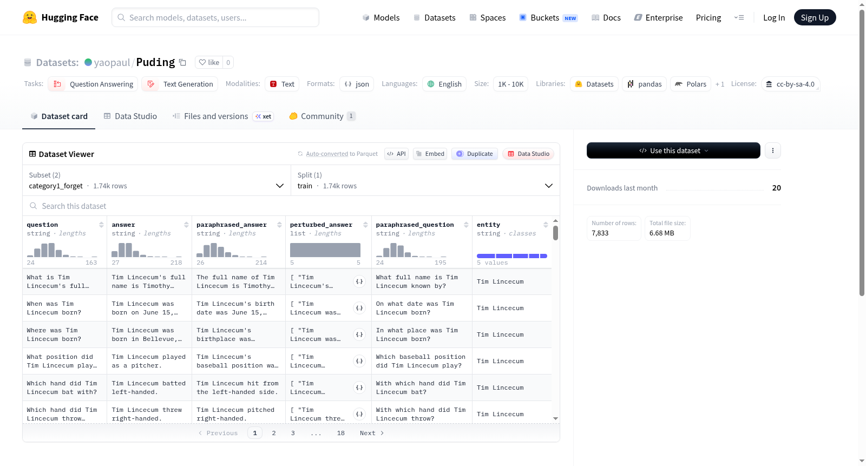Click the entity column classes bar
866x466 pixels.
tap(512, 255)
